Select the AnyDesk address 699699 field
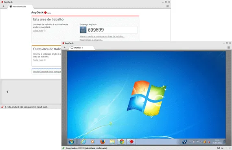The image size is (232, 150). click(x=109, y=30)
